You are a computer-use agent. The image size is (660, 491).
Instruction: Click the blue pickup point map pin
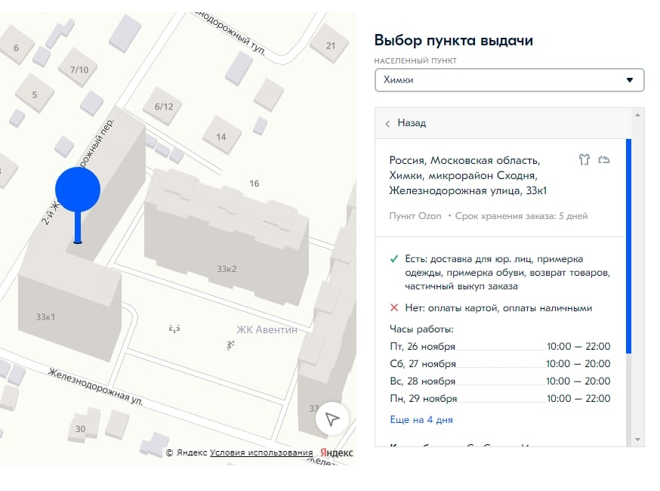click(78, 205)
